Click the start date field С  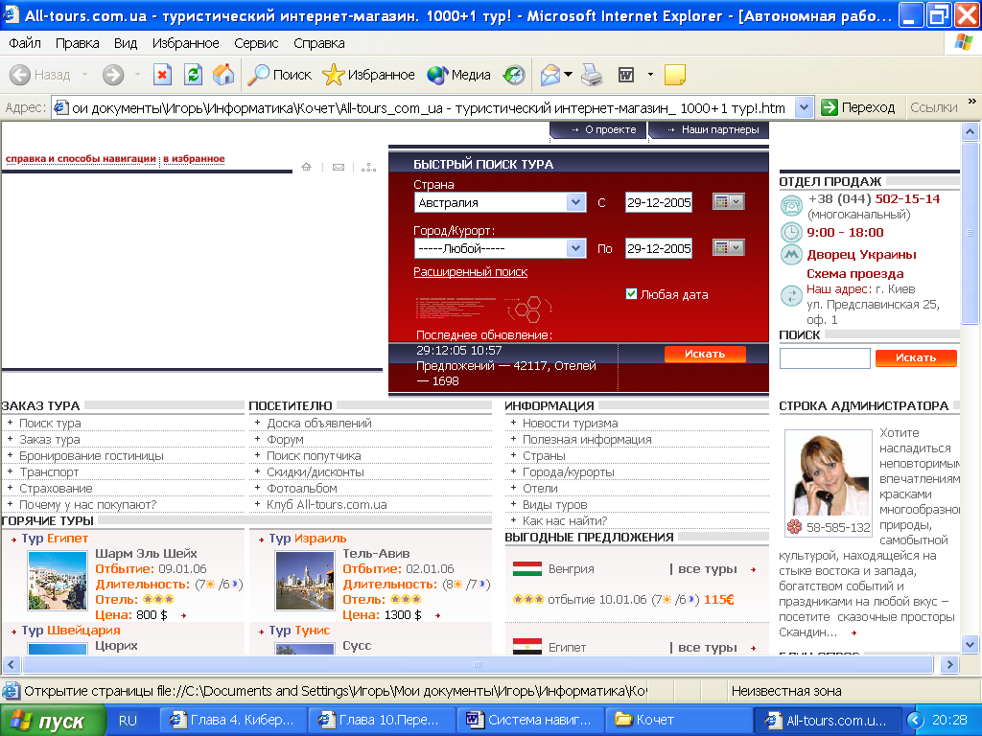click(x=659, y=202)
